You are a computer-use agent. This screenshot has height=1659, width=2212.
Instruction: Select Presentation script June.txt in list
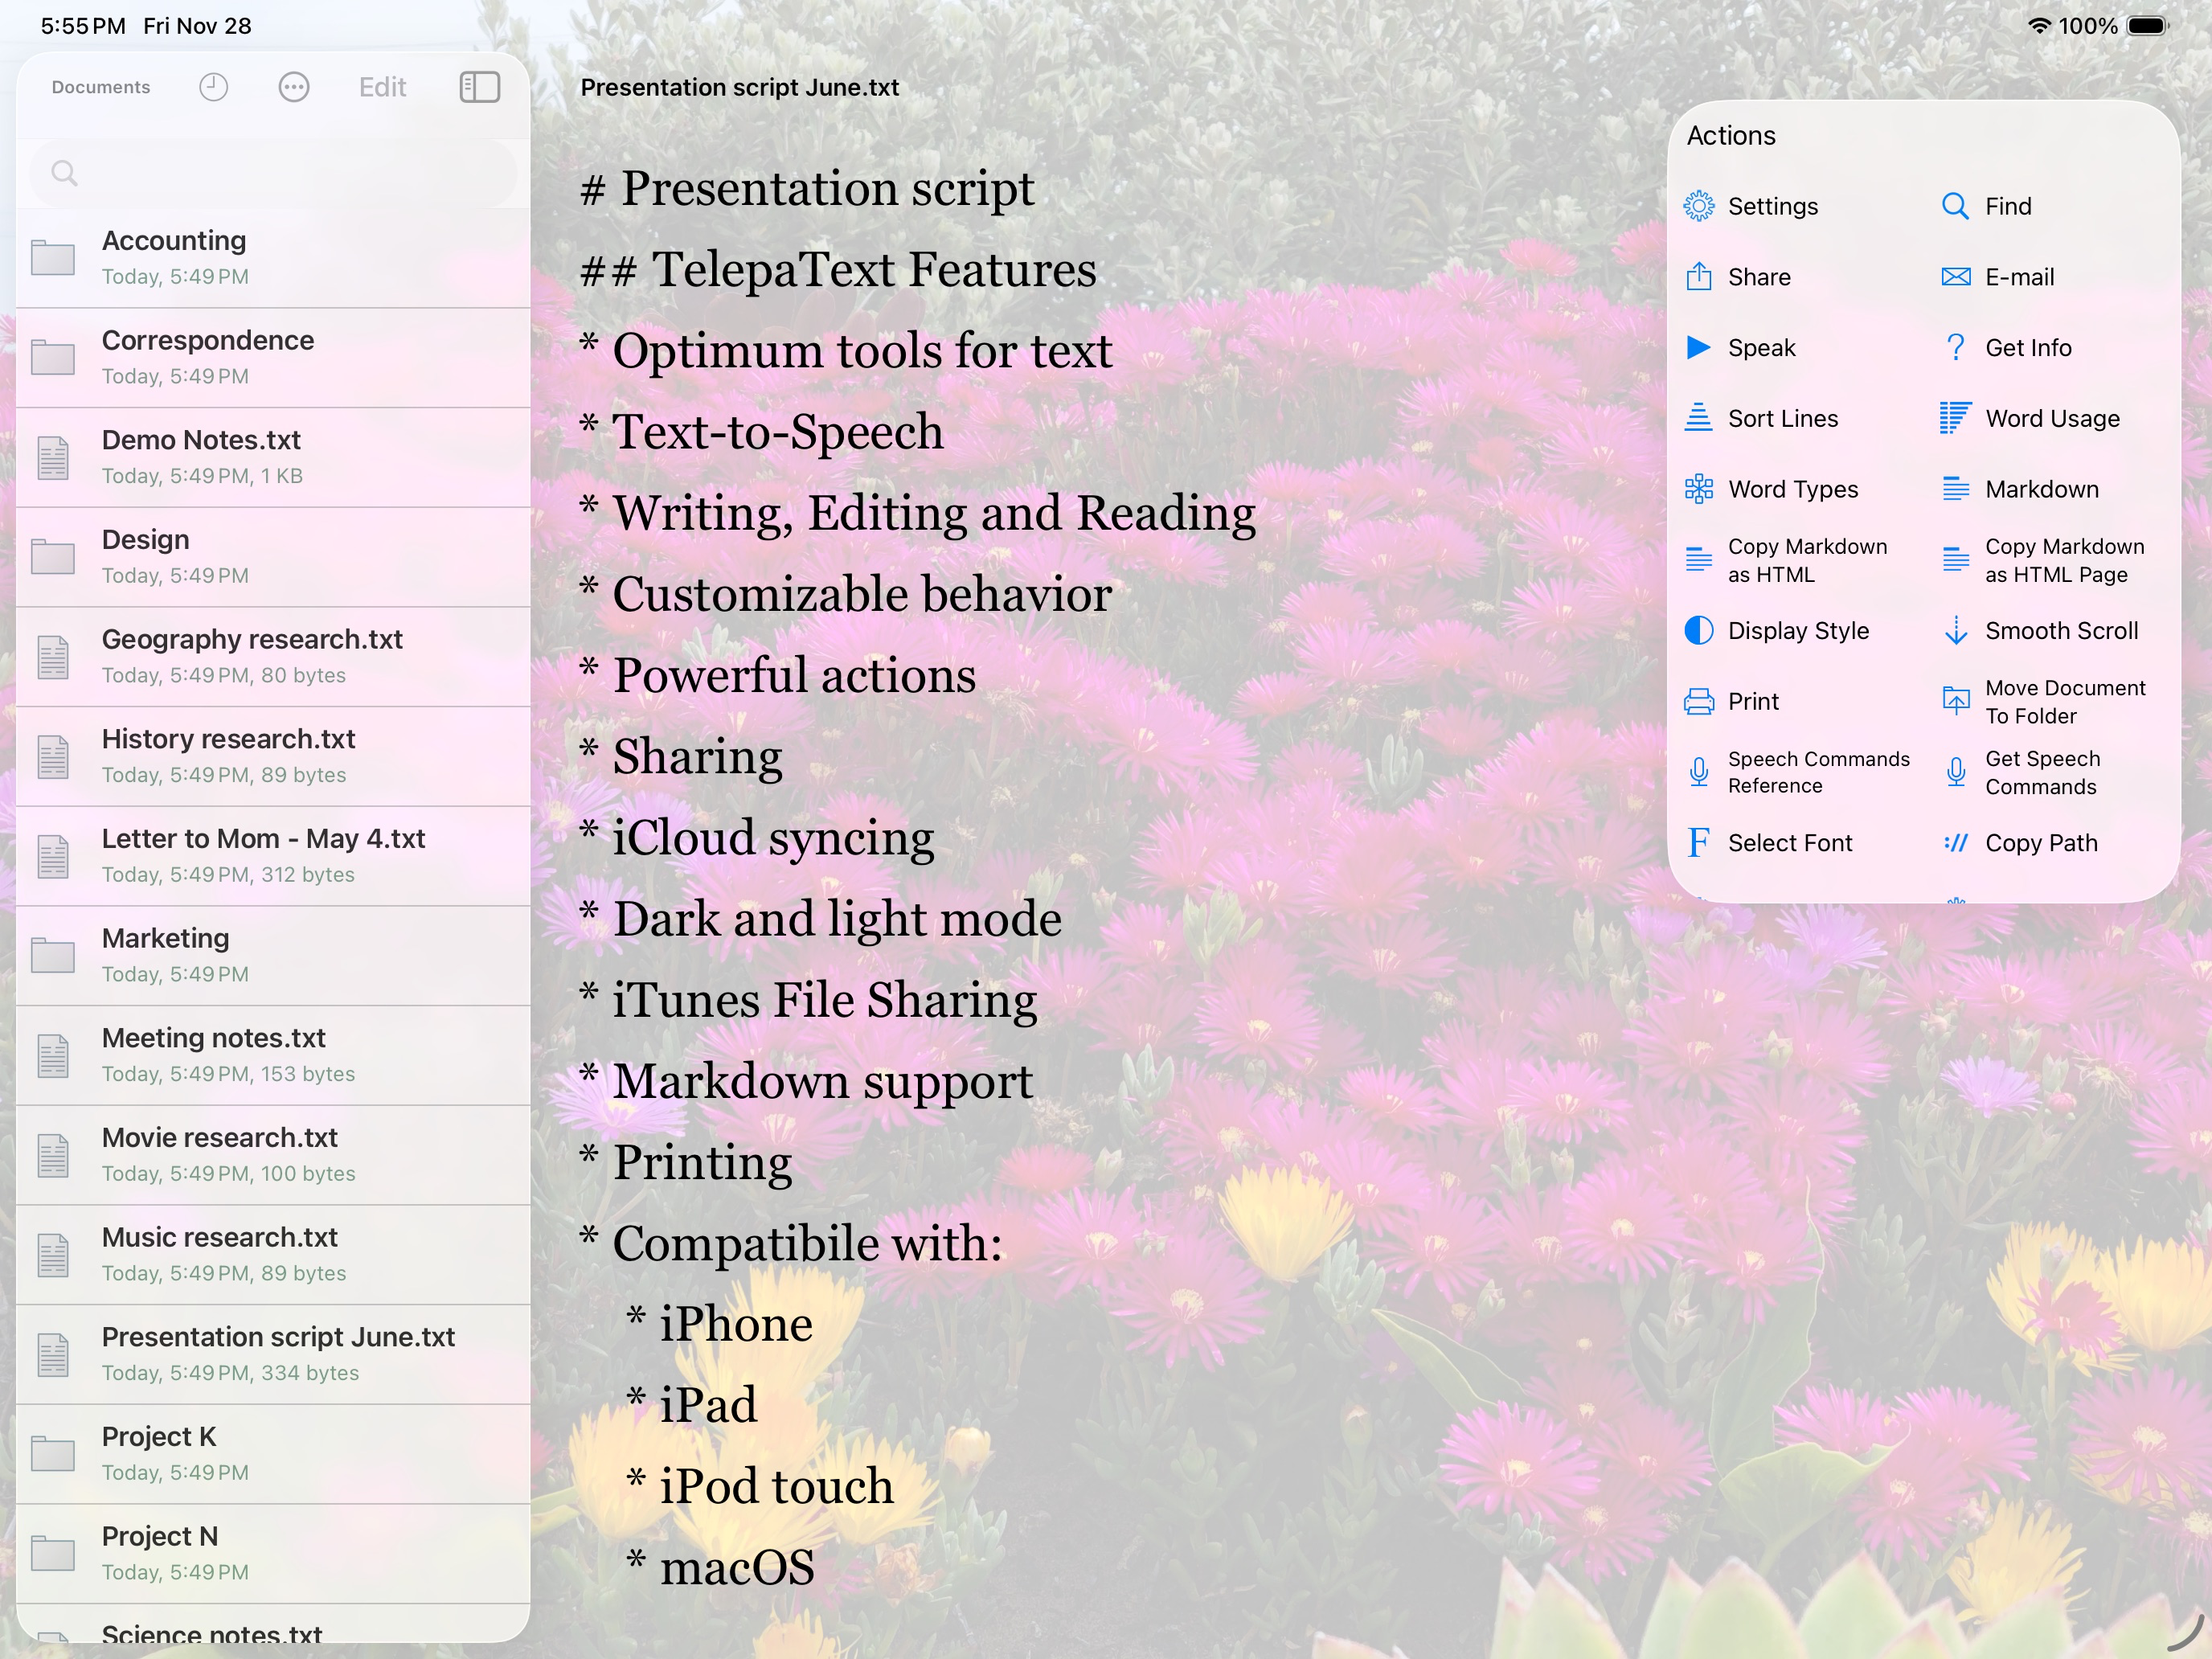coord(273,1354)
